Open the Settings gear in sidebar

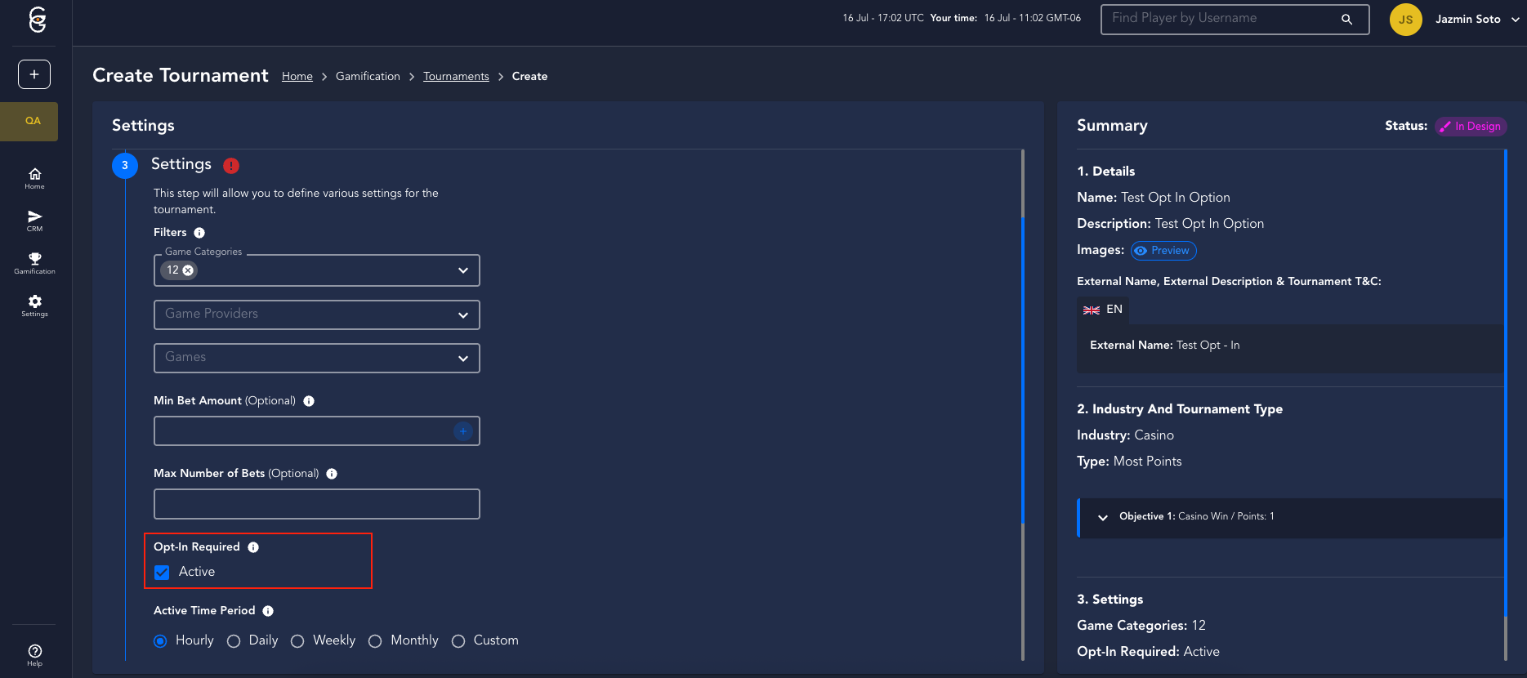coord(34,305)
